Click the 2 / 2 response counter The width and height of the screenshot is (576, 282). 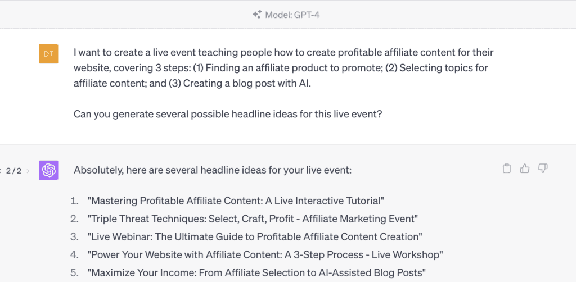14,171
